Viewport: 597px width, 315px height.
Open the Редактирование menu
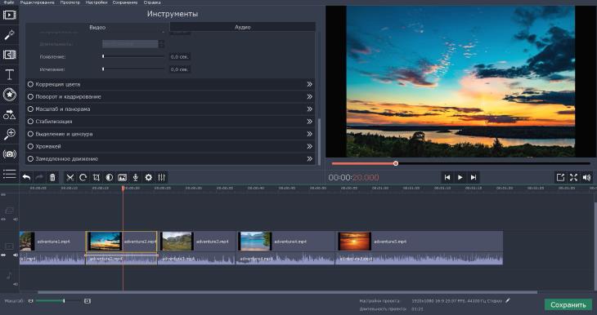(x=38, y=2)
